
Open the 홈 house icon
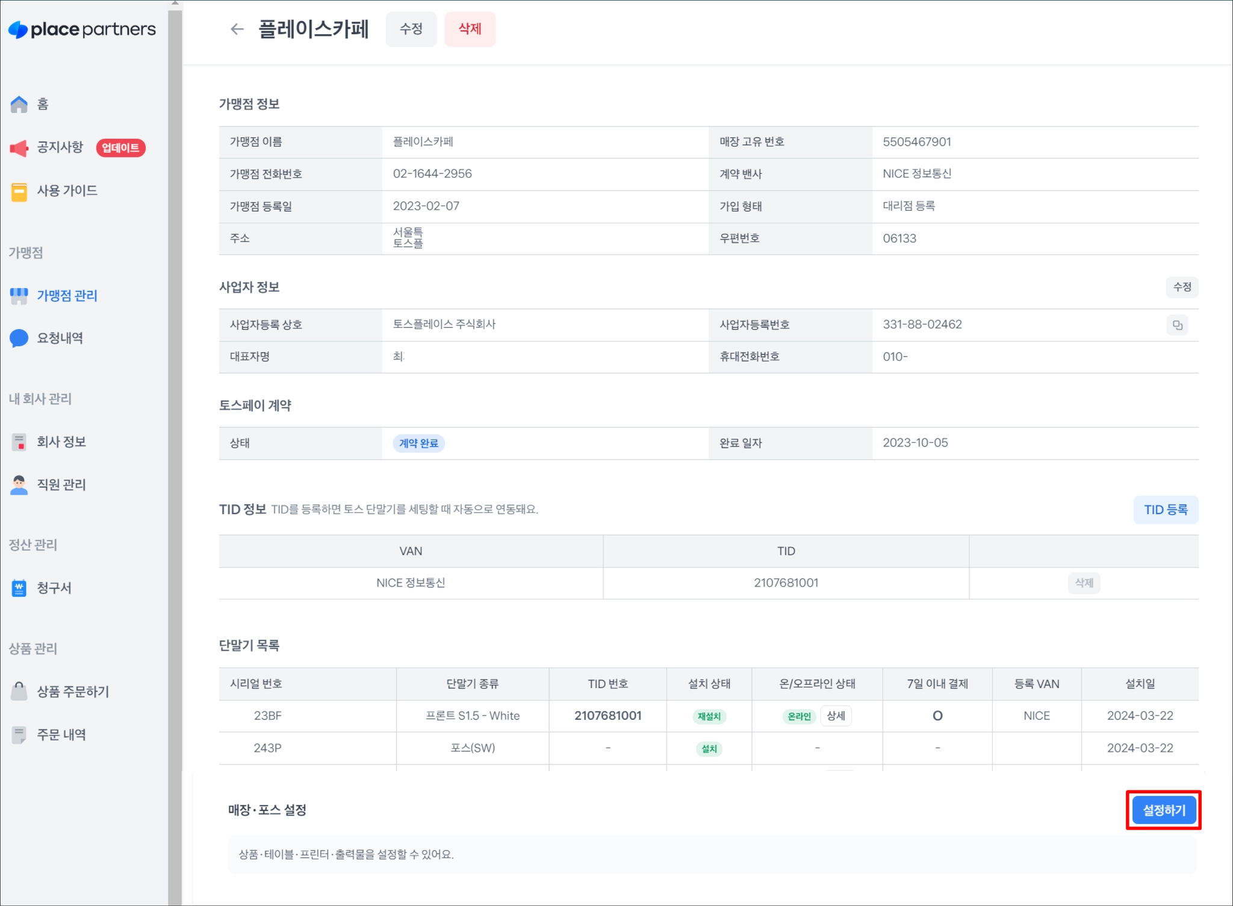(x=19, y=104)
